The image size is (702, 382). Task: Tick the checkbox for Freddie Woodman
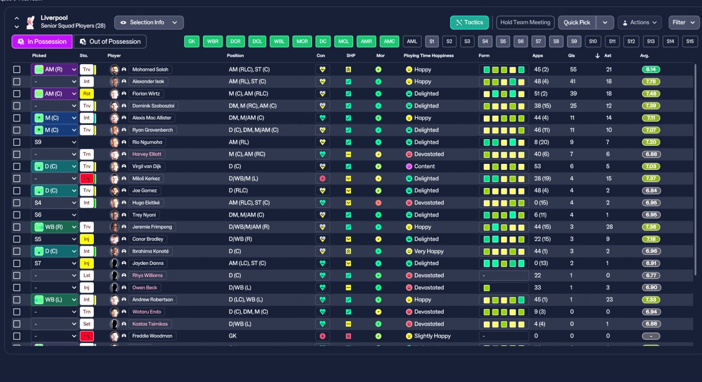(17, 336)
